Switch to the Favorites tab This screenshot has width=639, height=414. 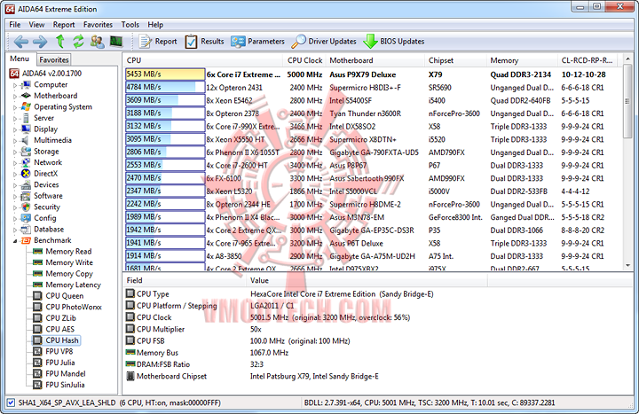[x=54, y=60]
